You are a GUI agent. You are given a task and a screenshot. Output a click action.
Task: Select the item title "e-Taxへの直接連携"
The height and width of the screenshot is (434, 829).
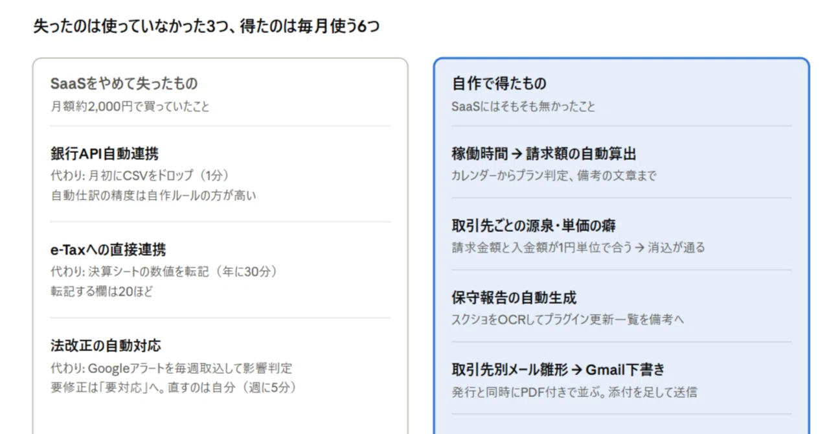tap(108, 249)
